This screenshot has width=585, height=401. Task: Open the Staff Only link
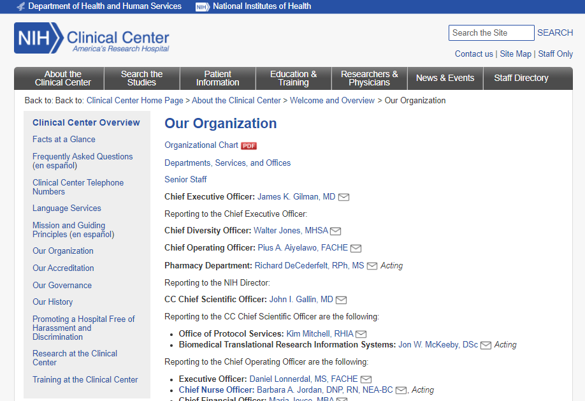tap(556, 54)
